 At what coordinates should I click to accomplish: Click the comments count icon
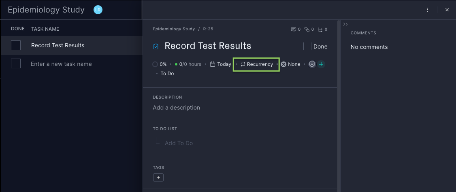[x=294, y=30]
